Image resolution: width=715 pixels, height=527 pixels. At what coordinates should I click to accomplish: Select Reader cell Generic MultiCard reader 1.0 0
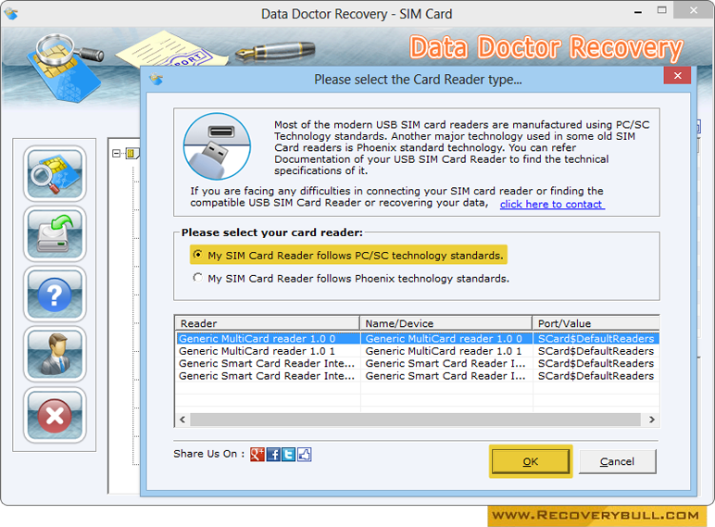[x=269, y=339]
